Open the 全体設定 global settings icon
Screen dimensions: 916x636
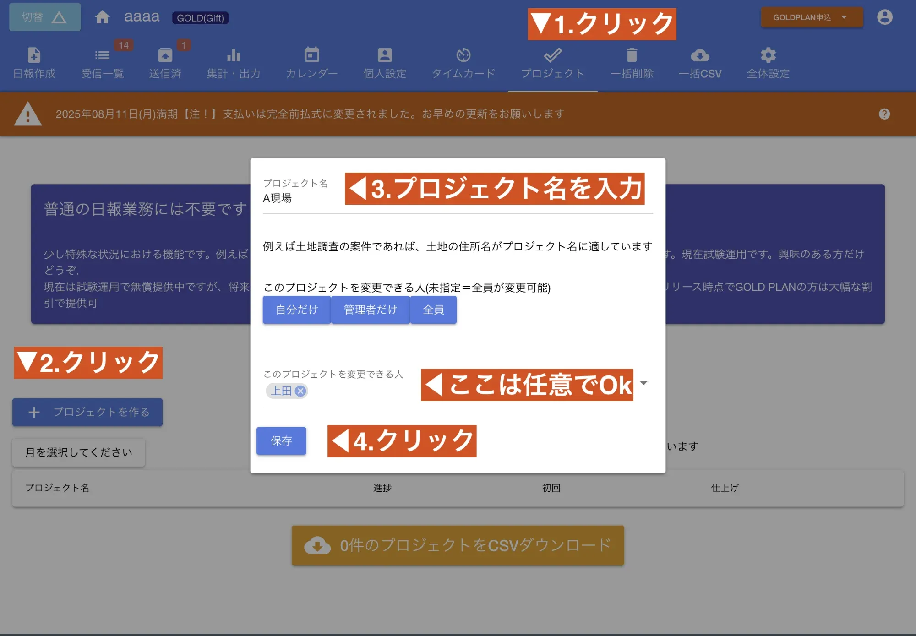[x=768, y=63]
